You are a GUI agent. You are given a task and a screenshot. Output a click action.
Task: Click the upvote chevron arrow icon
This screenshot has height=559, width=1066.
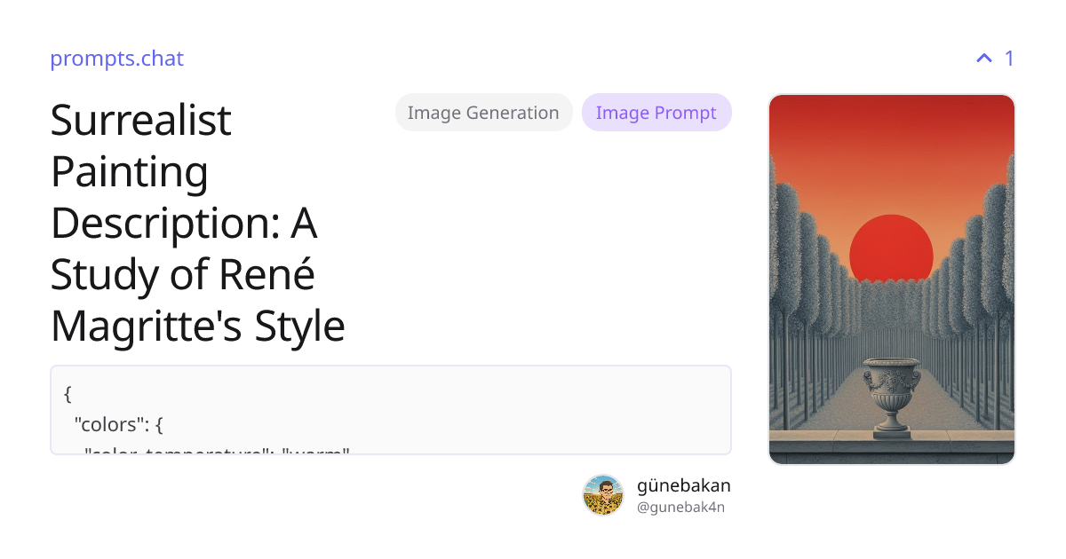[984, 59]
